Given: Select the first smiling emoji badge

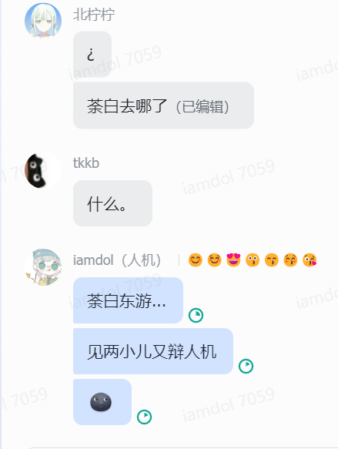Looking at the screenshot, I should pyautogui.click(x=196, y=260).
